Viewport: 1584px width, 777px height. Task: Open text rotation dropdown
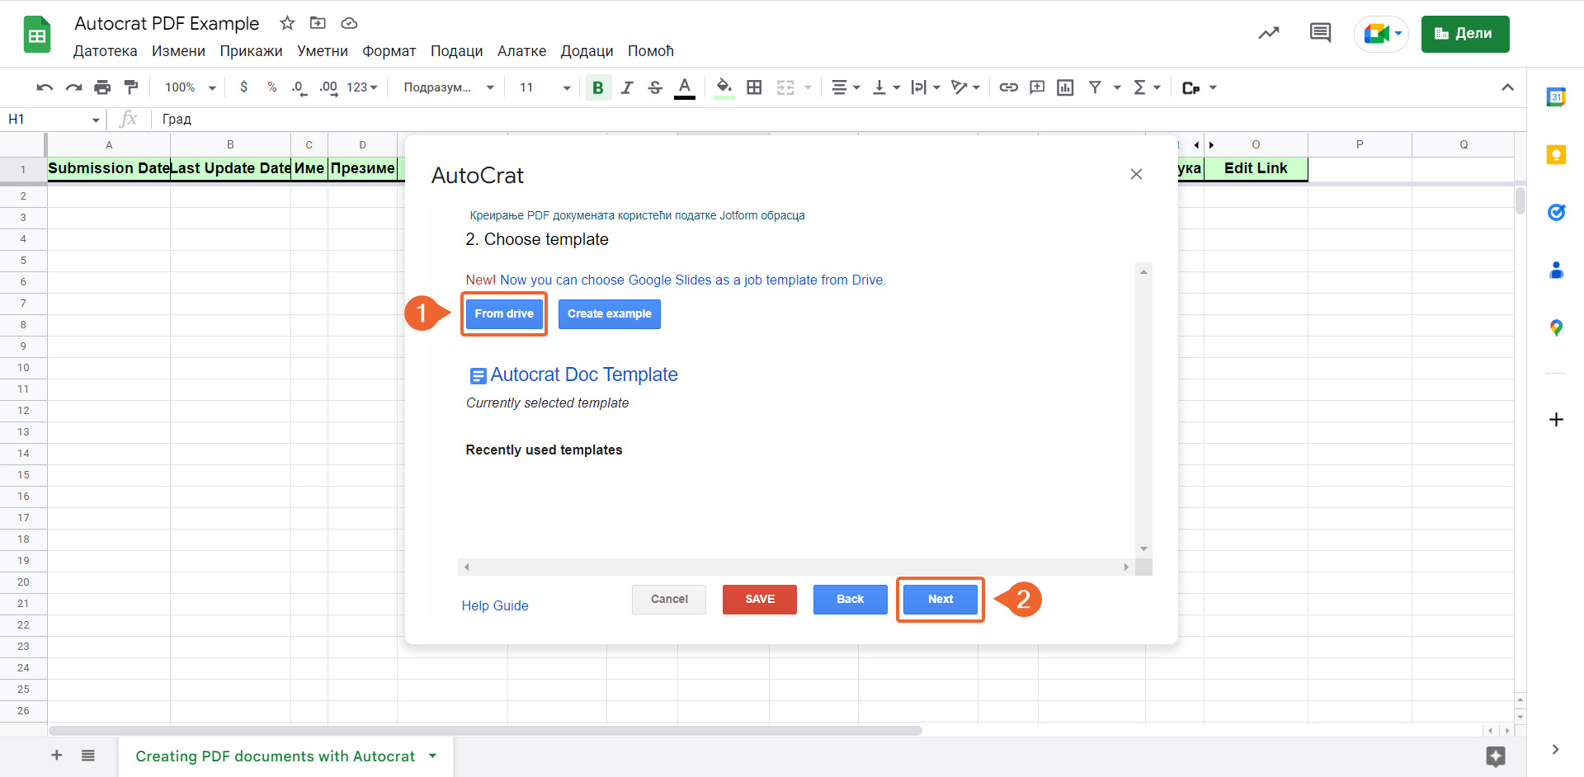(965, 87)
